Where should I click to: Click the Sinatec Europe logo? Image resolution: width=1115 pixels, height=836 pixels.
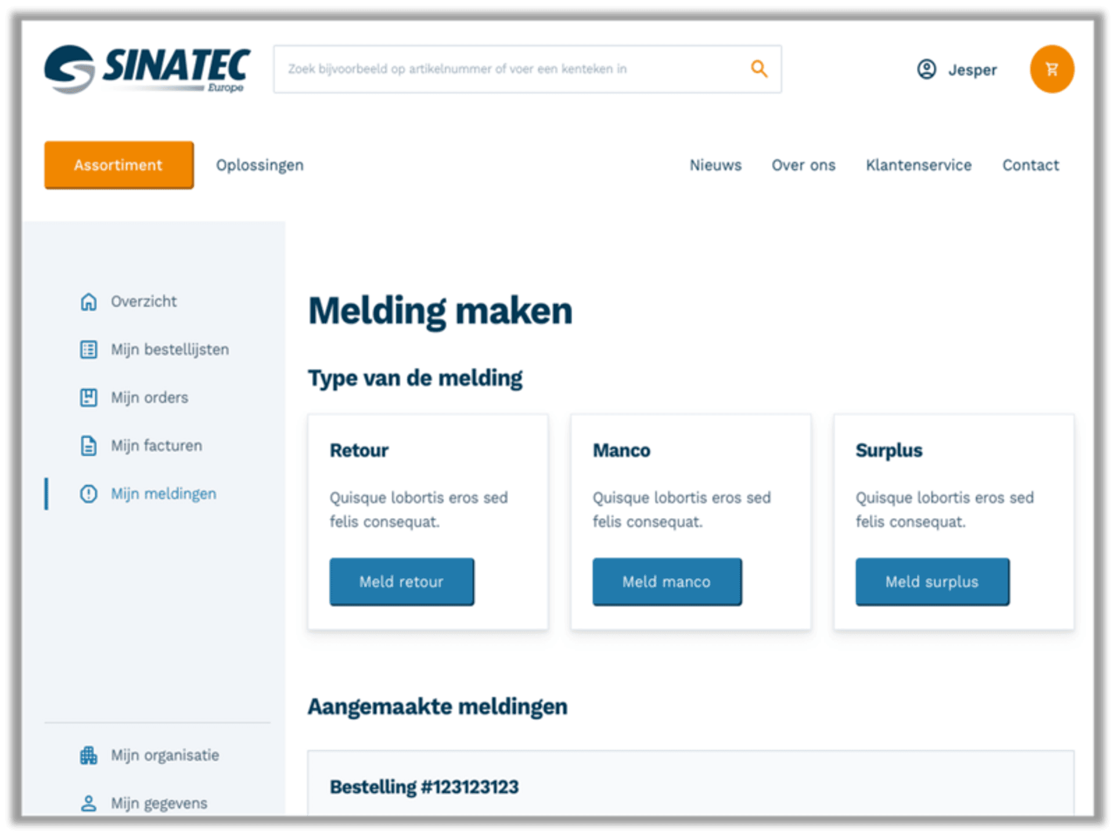click(x=147, y=70)
